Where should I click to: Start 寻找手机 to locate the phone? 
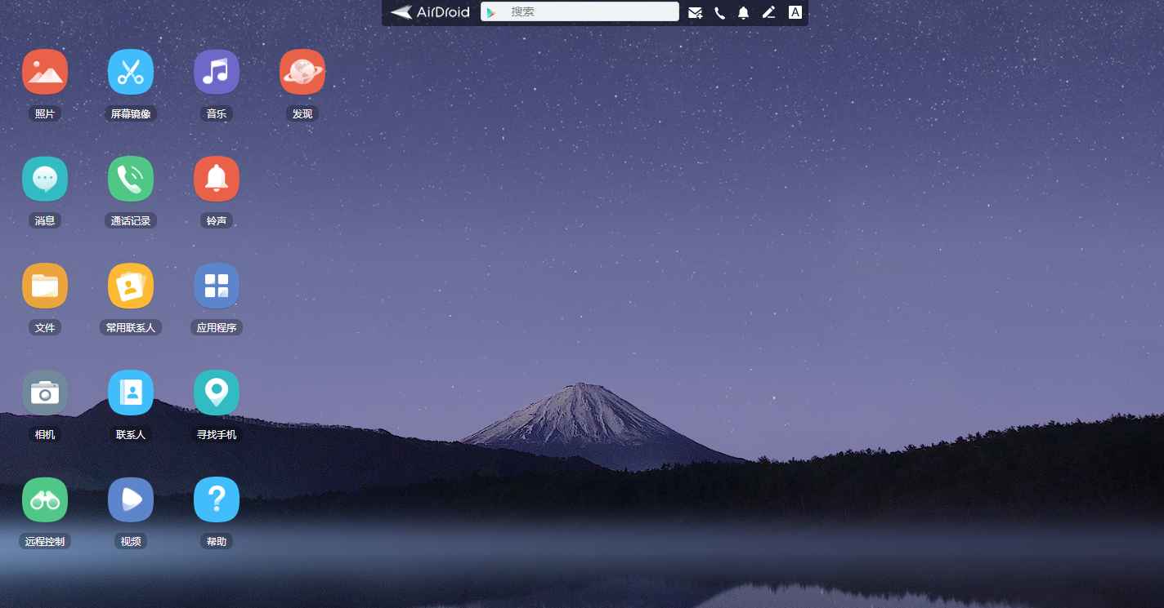[217, 392]
